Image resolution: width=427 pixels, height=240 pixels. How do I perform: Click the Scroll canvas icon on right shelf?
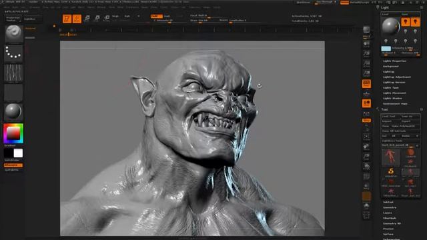366,44
